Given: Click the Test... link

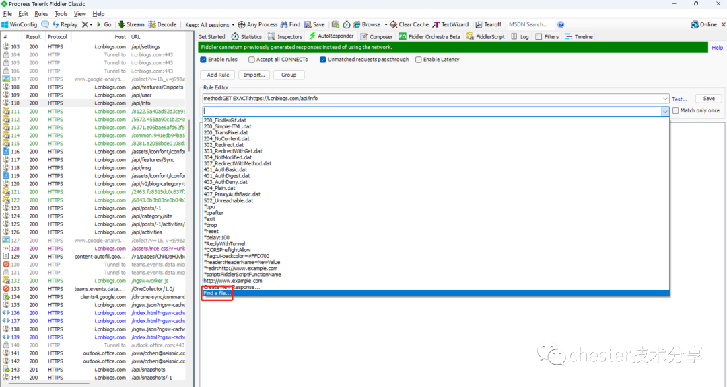Looking at the screenshot, I should tap(679, 99).
